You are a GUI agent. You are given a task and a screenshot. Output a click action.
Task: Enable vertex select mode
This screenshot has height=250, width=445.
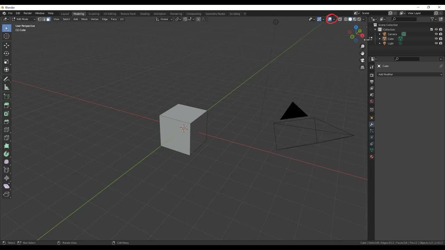[40, 19]
